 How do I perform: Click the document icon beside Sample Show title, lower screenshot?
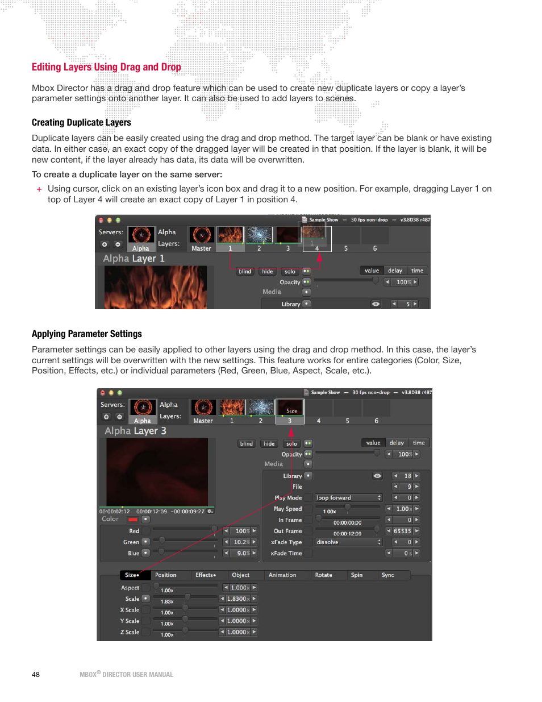tap(306, 392)
